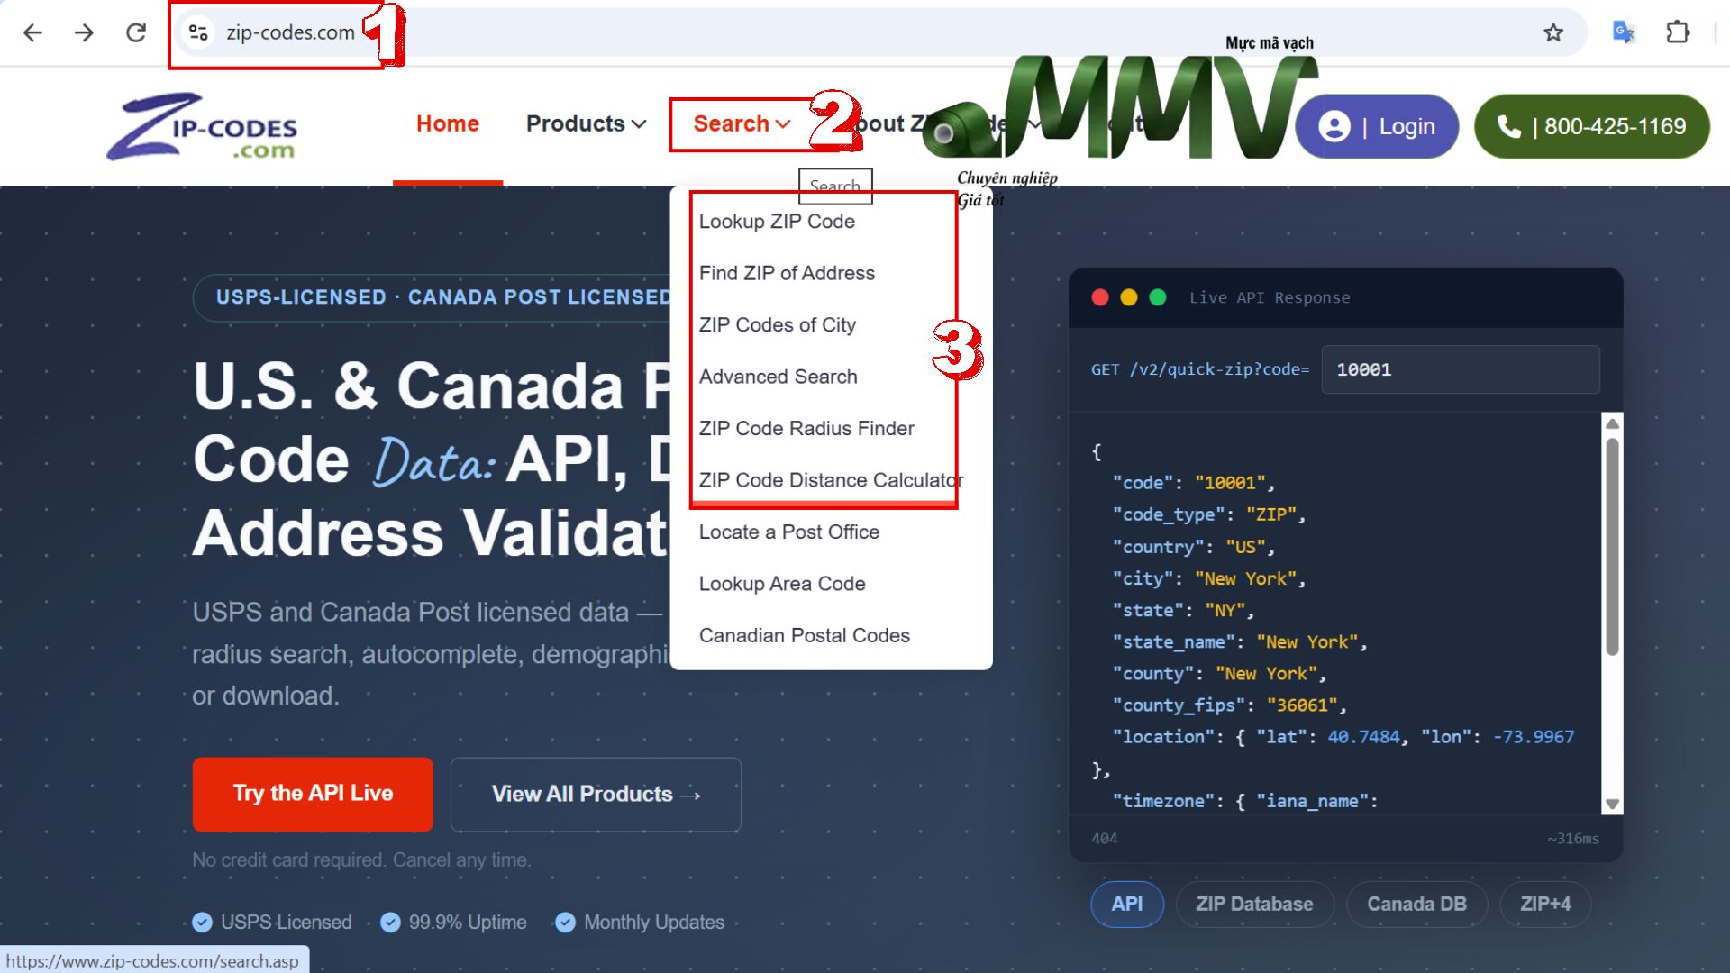The image size is (1730, 973).
Task: Collapse the Search dropdown menu
Action: point(742,123)
